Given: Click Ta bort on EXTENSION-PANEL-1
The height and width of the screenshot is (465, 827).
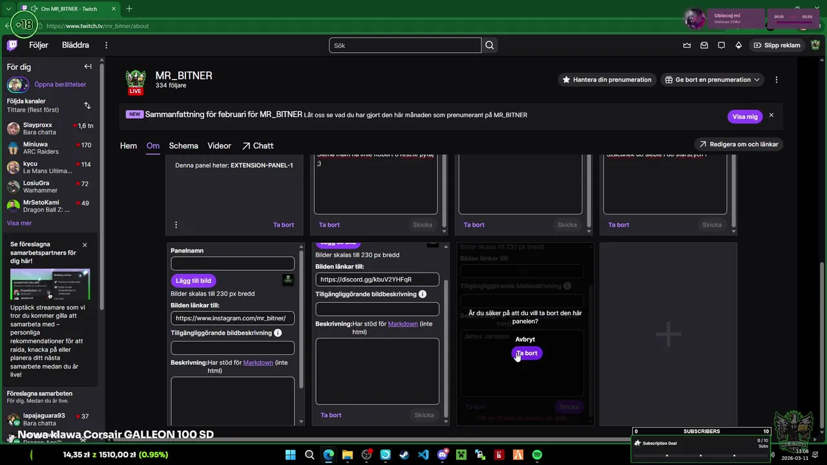Looking at the screenshot, I should point(283,225).
